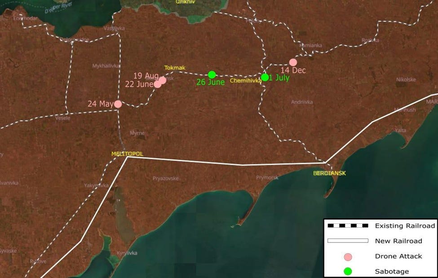This screenshot has width=438, height=278.
Task: Click the 26 June date text
Action: point(210,82)
